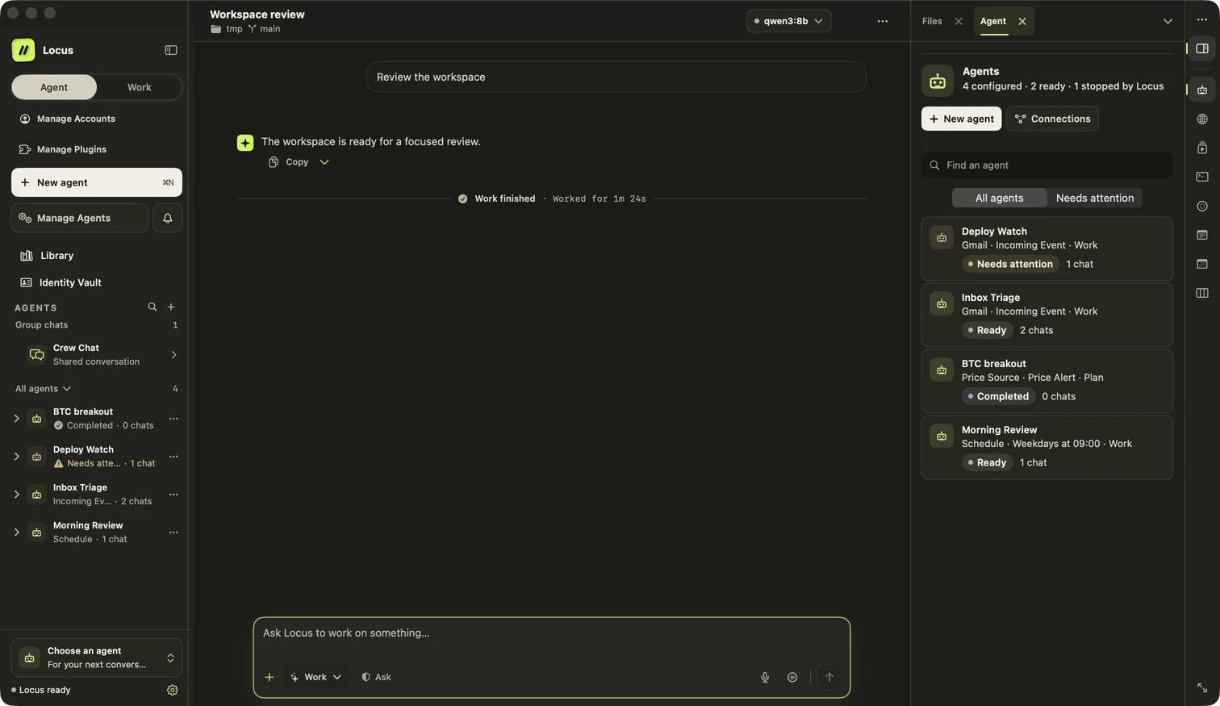
Task: Click the tmp folder label
Action: [227, 29]
